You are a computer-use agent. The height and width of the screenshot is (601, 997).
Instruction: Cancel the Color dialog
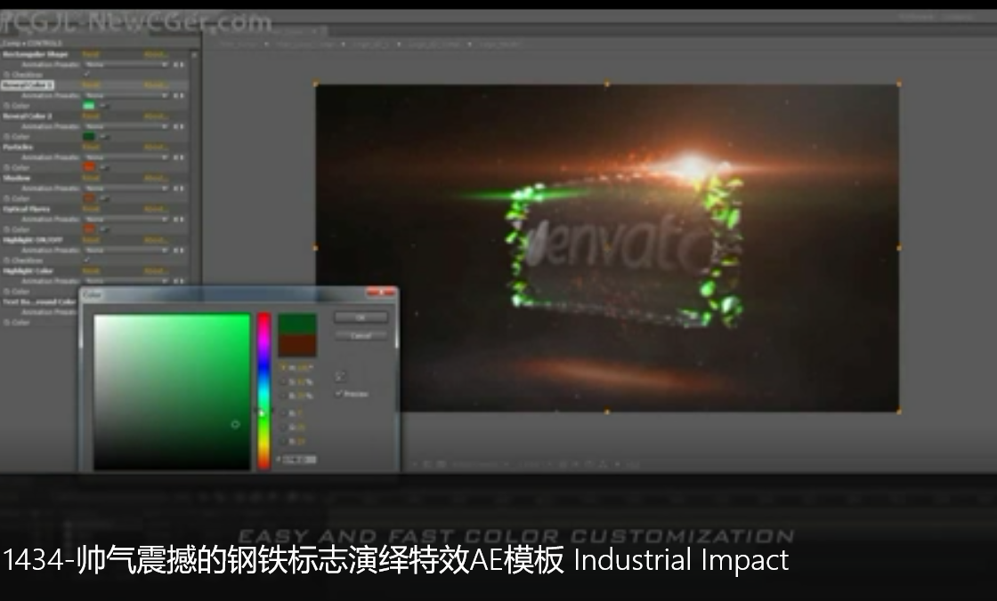click(x=361, y=335)
